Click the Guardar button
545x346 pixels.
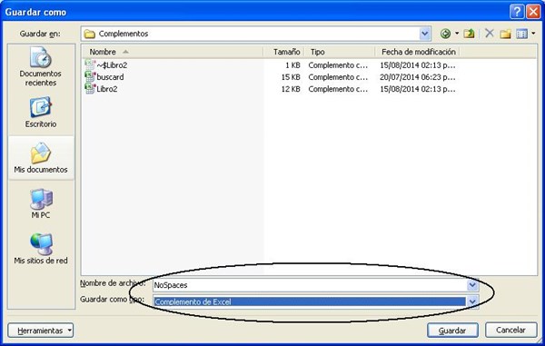coord(452,331)
